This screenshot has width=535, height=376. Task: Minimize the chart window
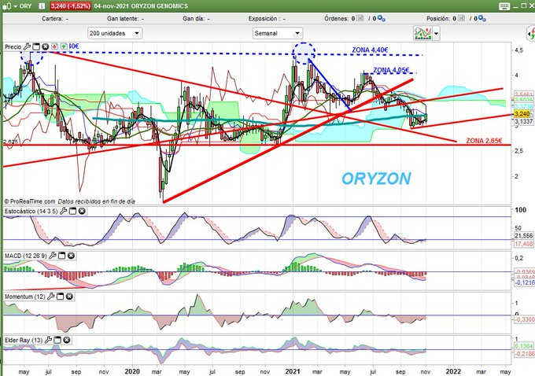[516, 6]
